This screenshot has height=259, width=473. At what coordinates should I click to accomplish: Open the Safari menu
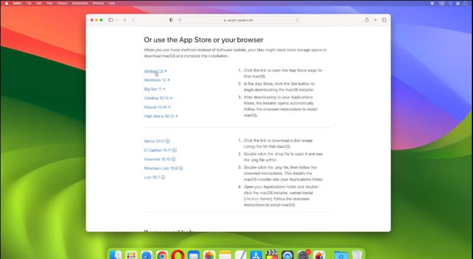tap(17, 4)
